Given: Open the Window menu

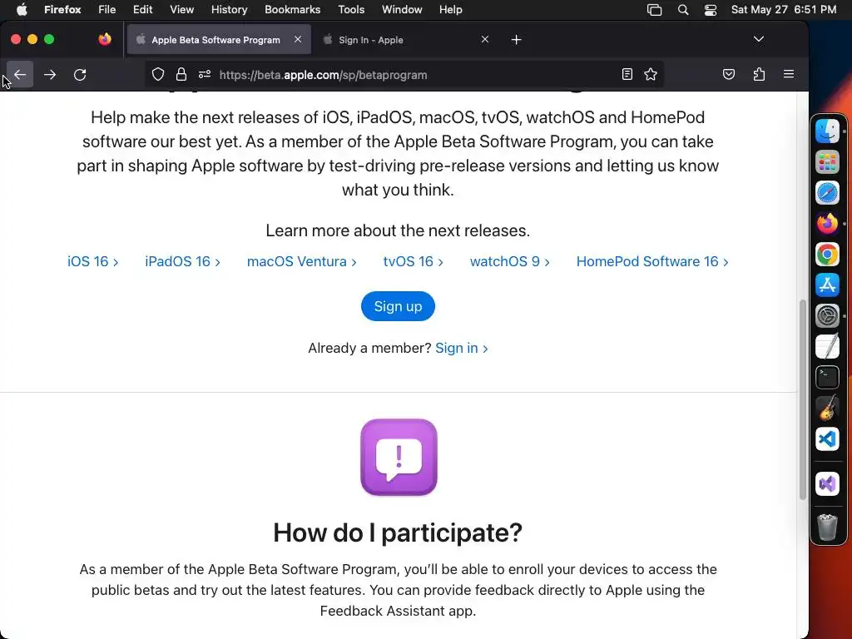Looking at the screenshot, I should pyautogui.click(x=402, y=9).
